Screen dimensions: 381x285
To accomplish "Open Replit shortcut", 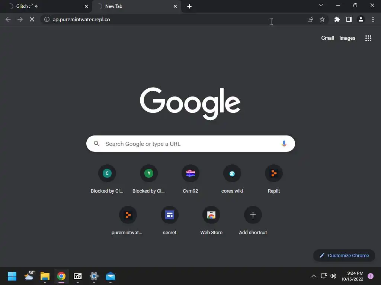I will point(273,179).
